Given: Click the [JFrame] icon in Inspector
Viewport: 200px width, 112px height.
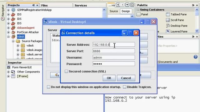Looking at the screenshot, I should click(x=13, y=76).
